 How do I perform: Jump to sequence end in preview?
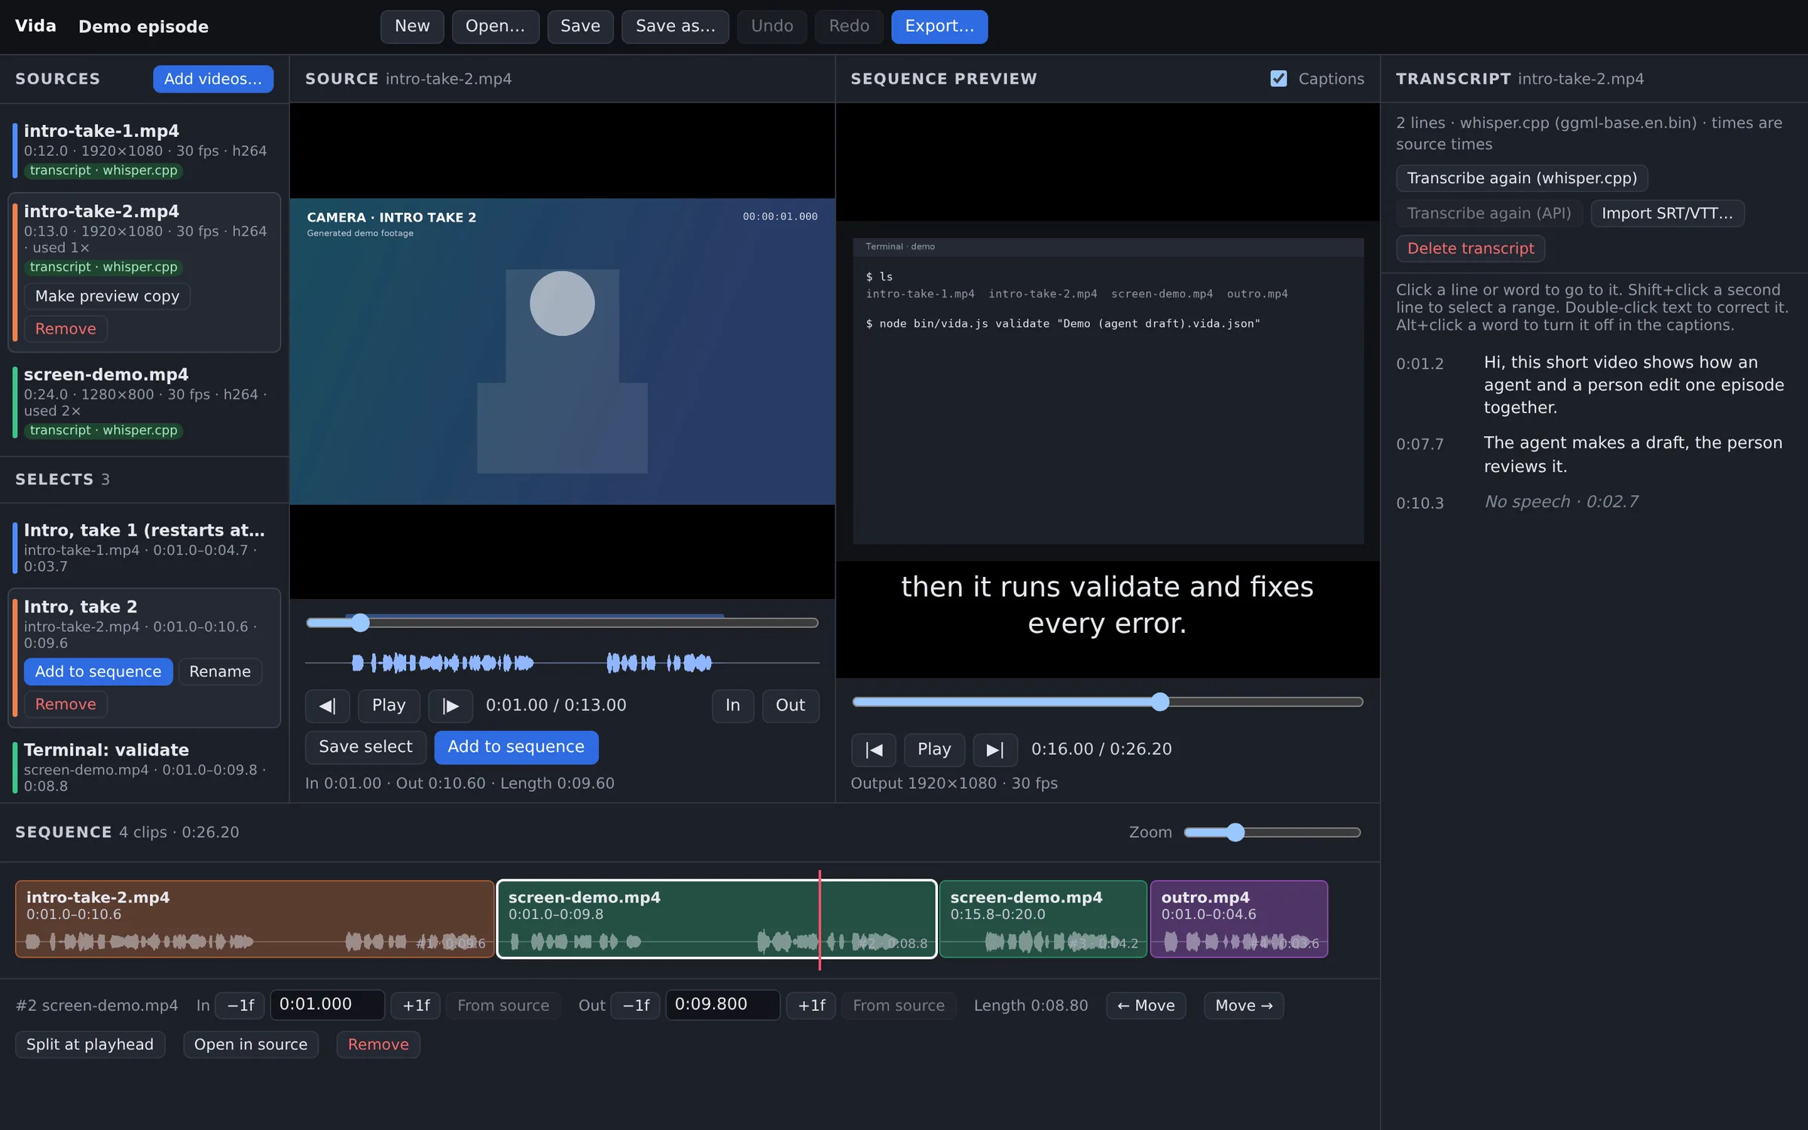[x=995, y=750]
